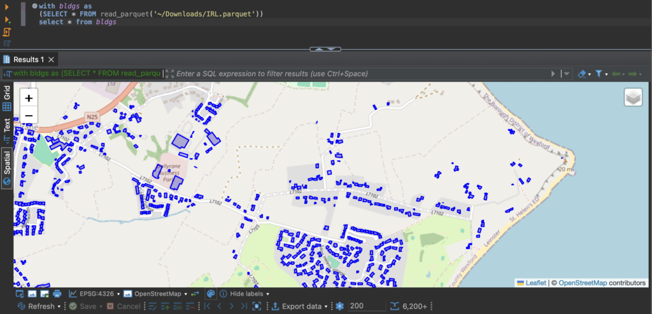Open the result set settings gear icon

[x=340, y=306]
